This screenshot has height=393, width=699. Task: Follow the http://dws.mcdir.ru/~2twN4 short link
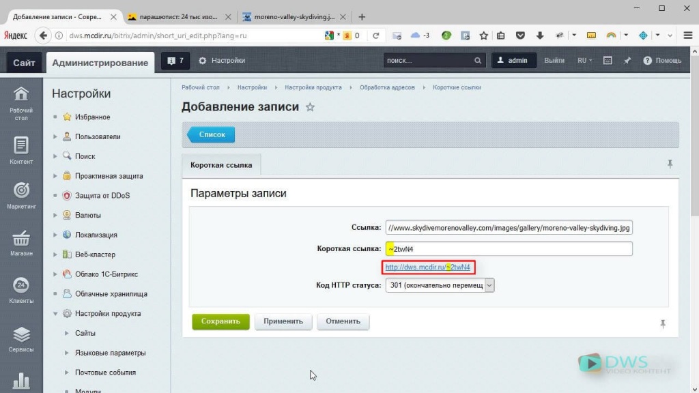coord(427,267)
